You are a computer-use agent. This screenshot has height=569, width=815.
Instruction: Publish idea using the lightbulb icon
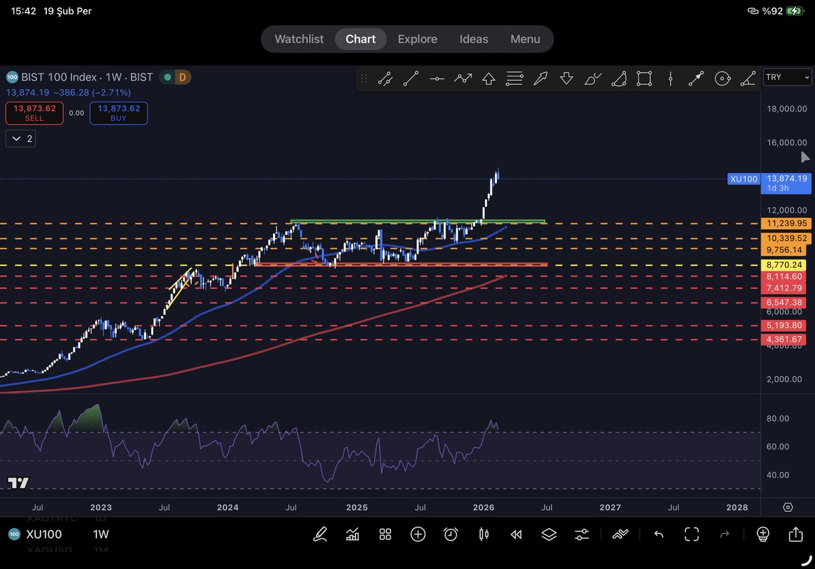point(763,534)
